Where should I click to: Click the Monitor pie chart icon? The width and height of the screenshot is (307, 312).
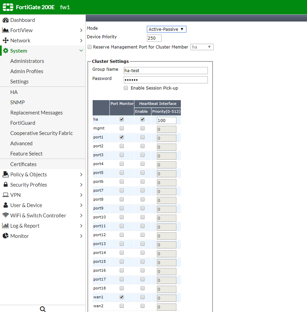click(x=5, y=236)
